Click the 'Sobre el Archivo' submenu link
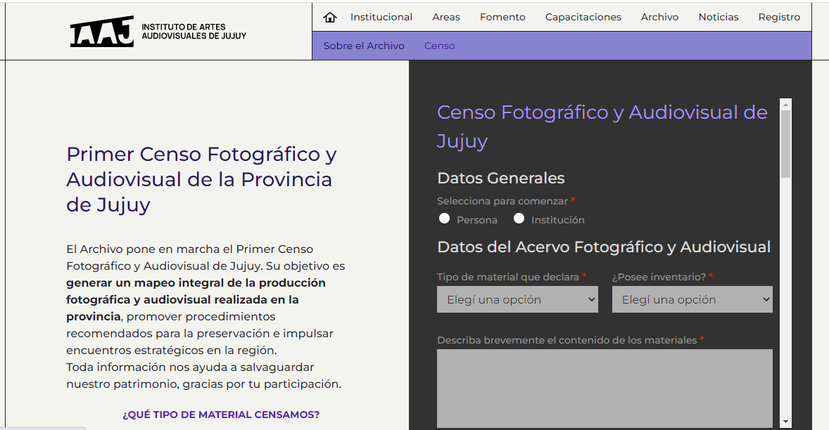Screen dimensions: 829x430 click(x=364, y=46)
